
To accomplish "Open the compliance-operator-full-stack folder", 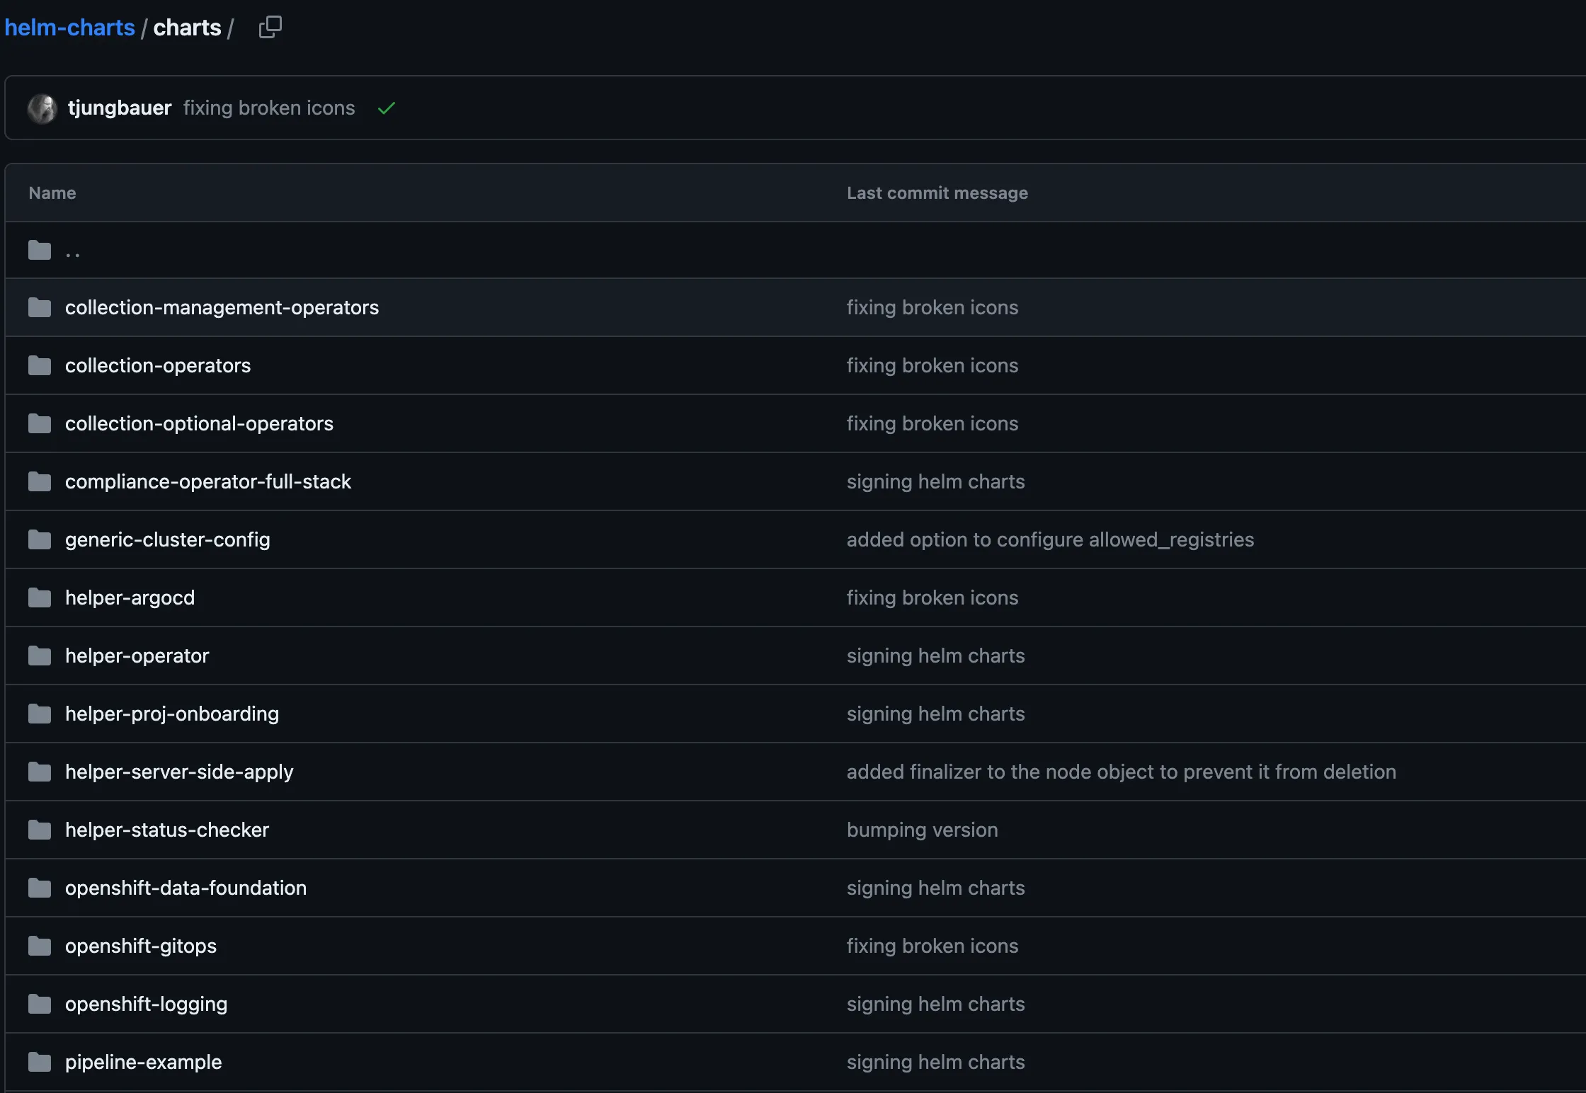I will click(x=208, y=481).
